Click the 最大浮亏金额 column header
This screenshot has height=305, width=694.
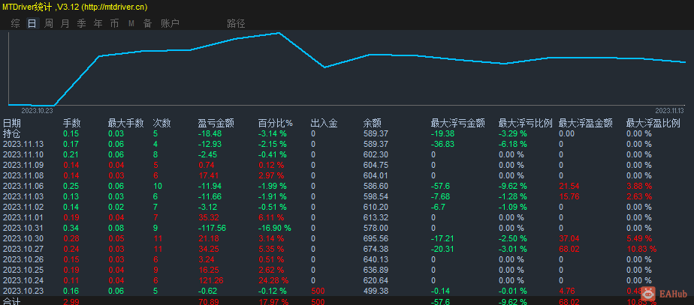click(x=458, y=123)
